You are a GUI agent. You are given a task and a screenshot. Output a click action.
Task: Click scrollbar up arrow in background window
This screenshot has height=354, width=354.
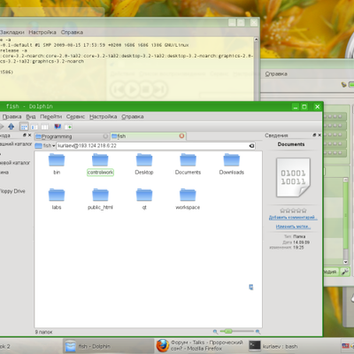[345, 180]
